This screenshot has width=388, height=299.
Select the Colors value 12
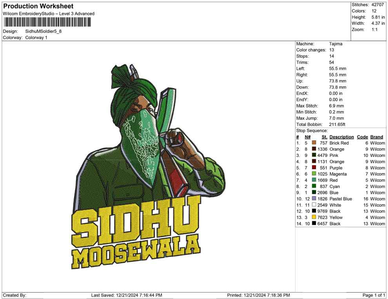pyautogui.click(x=374, y=11)
